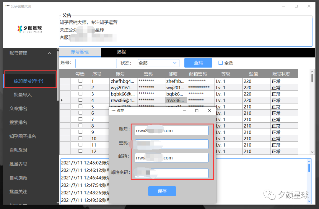Collapse the 账号管理 sidebar section chevron

click(49, 53)
